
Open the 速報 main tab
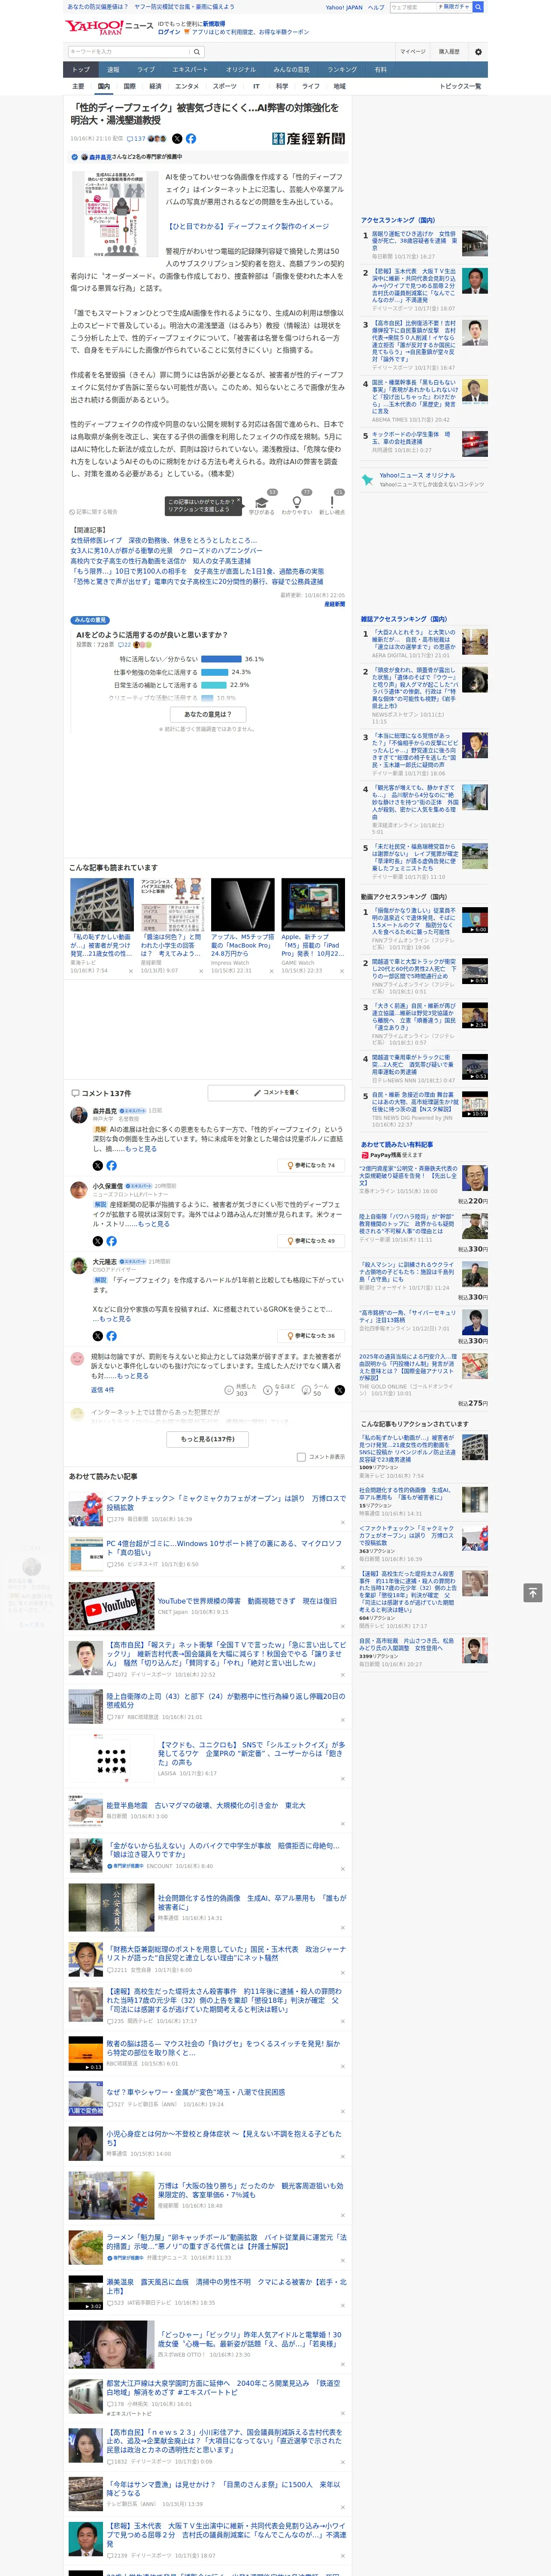point(113,70)
